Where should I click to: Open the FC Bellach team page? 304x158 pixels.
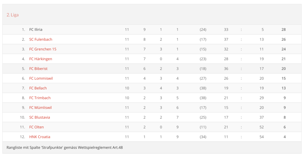pyautogui.click(x=38, y=88)
